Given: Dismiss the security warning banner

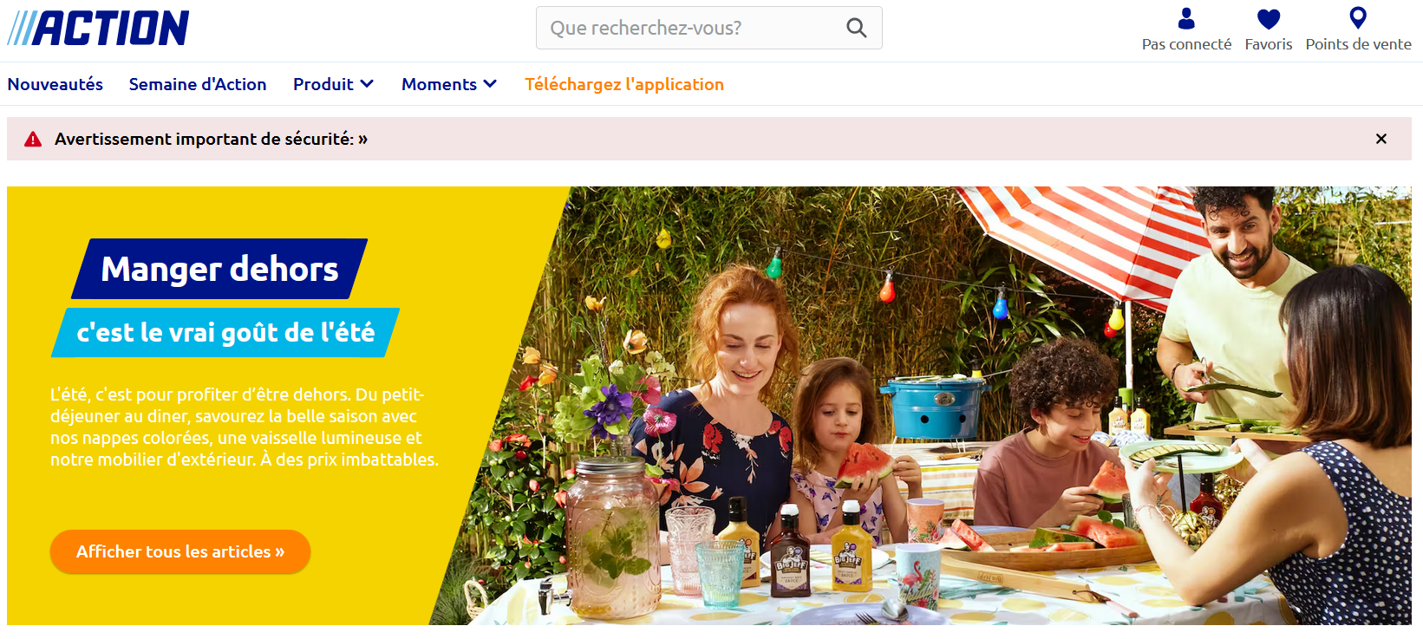Looking at the screenshot, I should [1381, 139].
